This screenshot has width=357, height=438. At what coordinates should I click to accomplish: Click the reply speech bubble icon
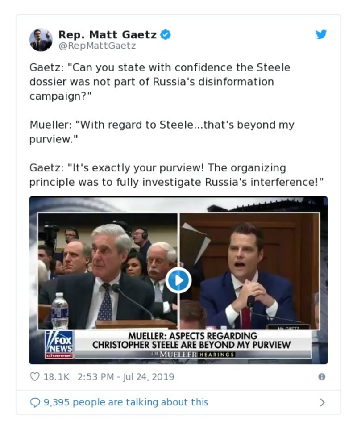pos(35,402)
